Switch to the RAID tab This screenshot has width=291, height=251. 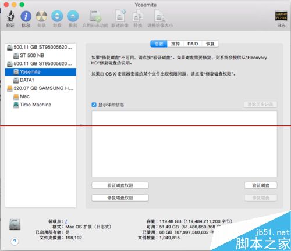click(193, 44)
